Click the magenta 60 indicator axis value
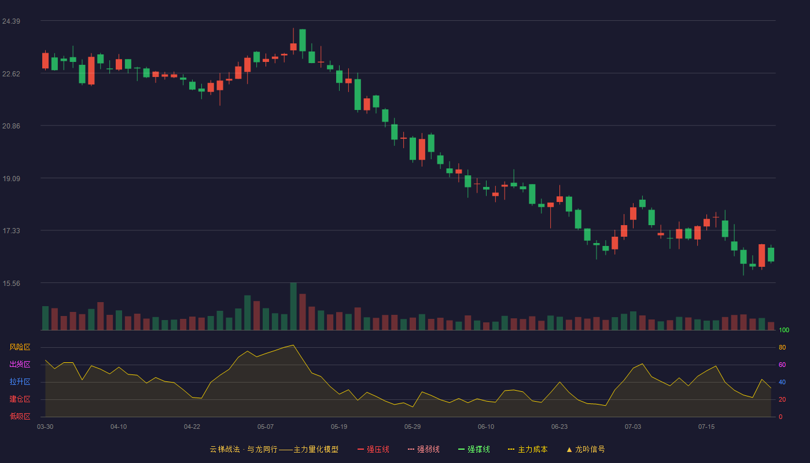This screenshot has height=463, width=810. pyautogui.click(x=782, y=365)
